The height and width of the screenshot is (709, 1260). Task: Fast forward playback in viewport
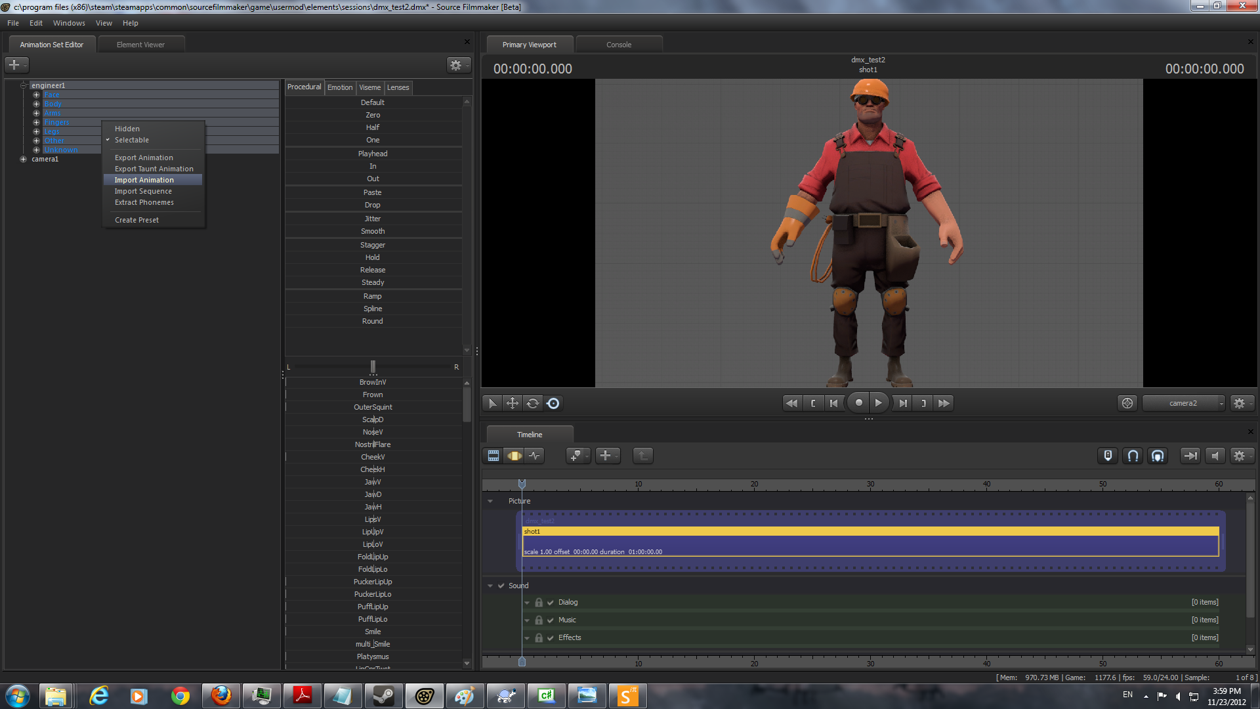(x=944, y=403)
